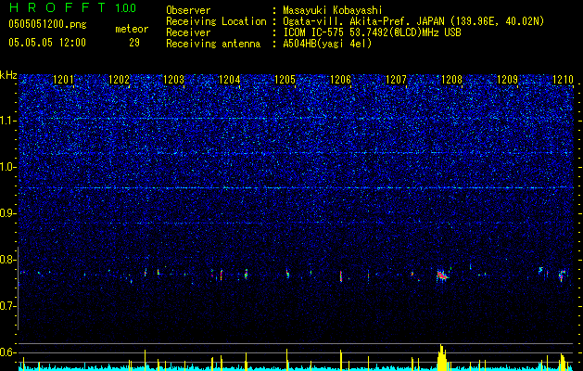The image size is (583, 371).
Task: Click the meteor count label
Action: tap(132, 29)
